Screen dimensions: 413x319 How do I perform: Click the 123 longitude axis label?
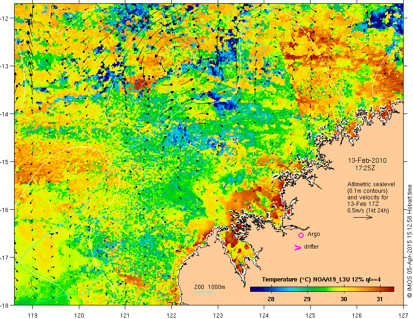(218, 315)
